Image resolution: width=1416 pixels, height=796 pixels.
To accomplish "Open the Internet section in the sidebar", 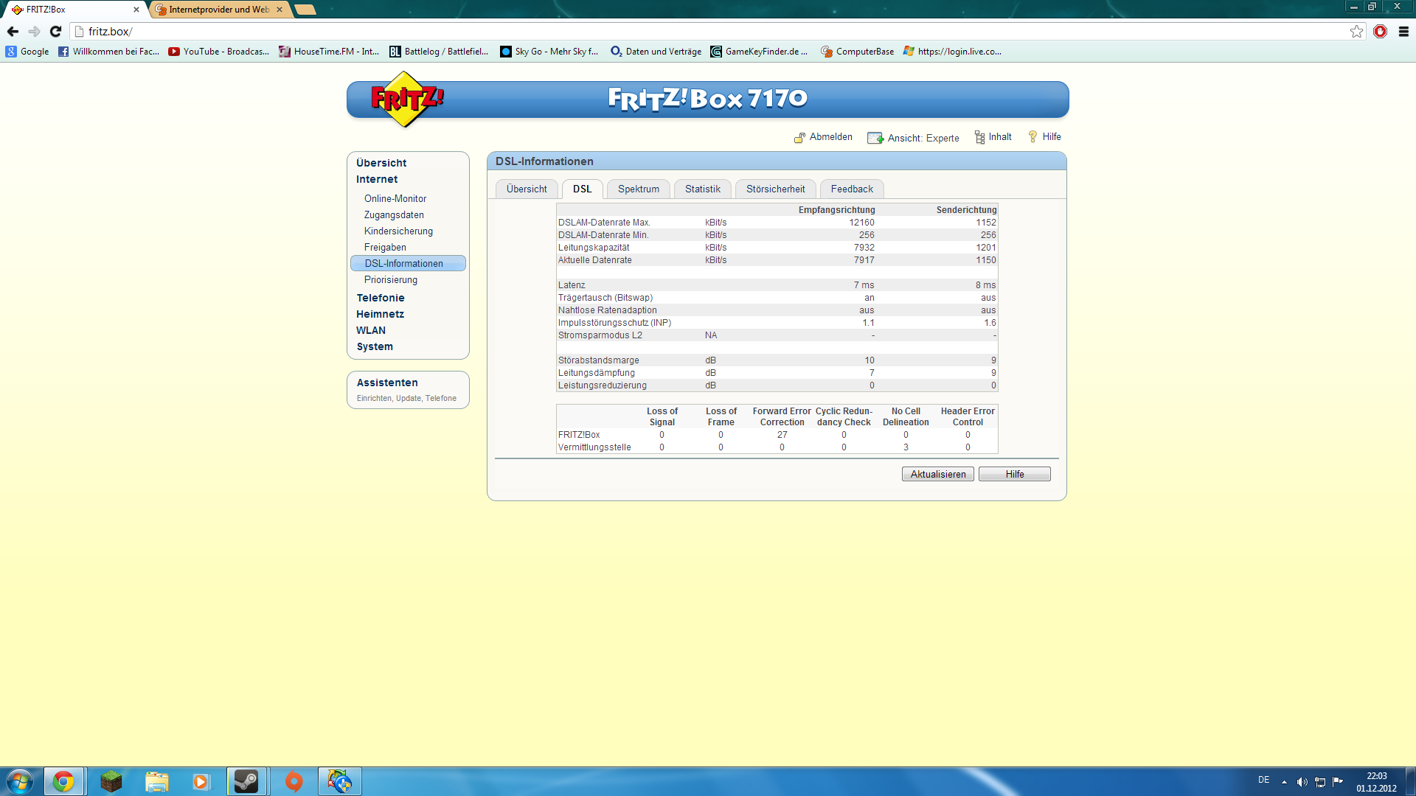I will coord(377,179).
